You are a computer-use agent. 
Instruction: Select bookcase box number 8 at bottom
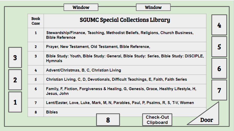(108, 120)
